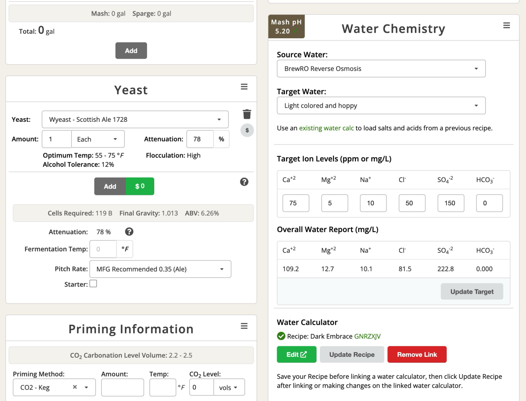Image resolution: width=526 pixels, height=401 pixels.
Task: Click the Update Target button
Action: [472, 291]
